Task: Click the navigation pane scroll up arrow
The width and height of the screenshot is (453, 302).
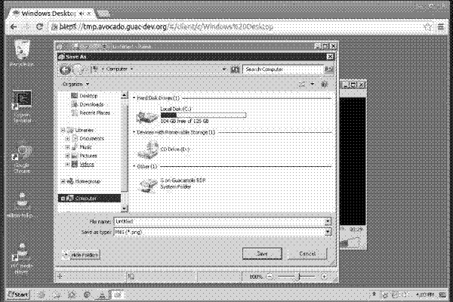Action: pos(125,95)
